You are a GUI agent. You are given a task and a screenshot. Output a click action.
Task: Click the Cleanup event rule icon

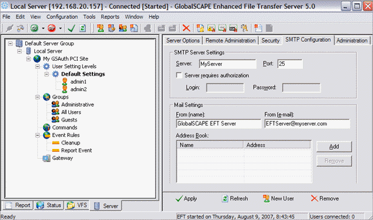[x=56, y=143]
